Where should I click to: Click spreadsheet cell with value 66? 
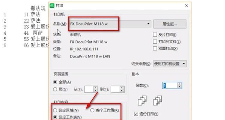(x=26, y=45)
